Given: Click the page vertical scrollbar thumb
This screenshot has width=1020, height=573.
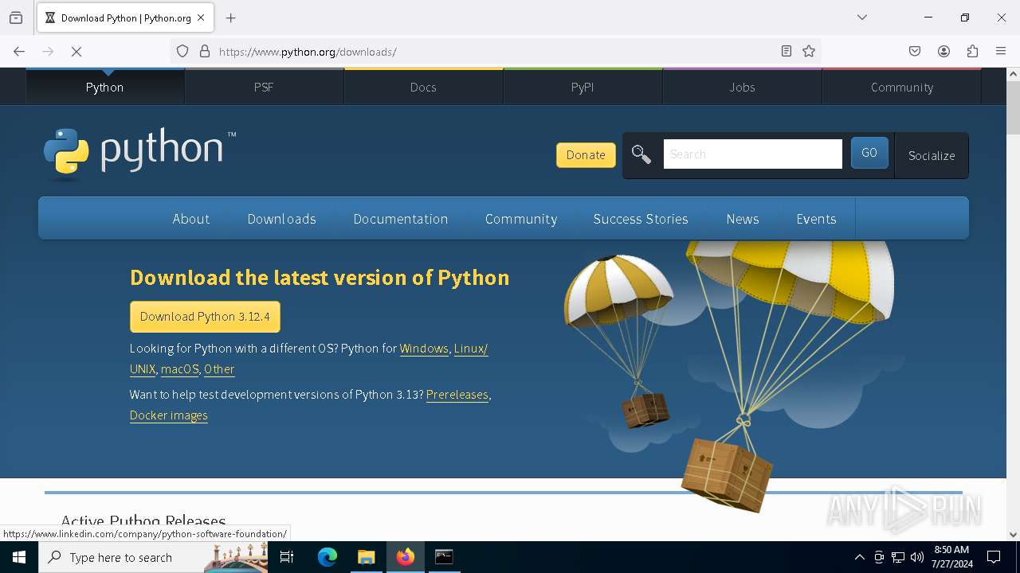Looking at the screenshot, I should click(x=1013, y=107).
